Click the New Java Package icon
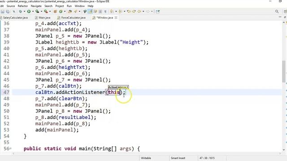 click(x=55, y=12)
